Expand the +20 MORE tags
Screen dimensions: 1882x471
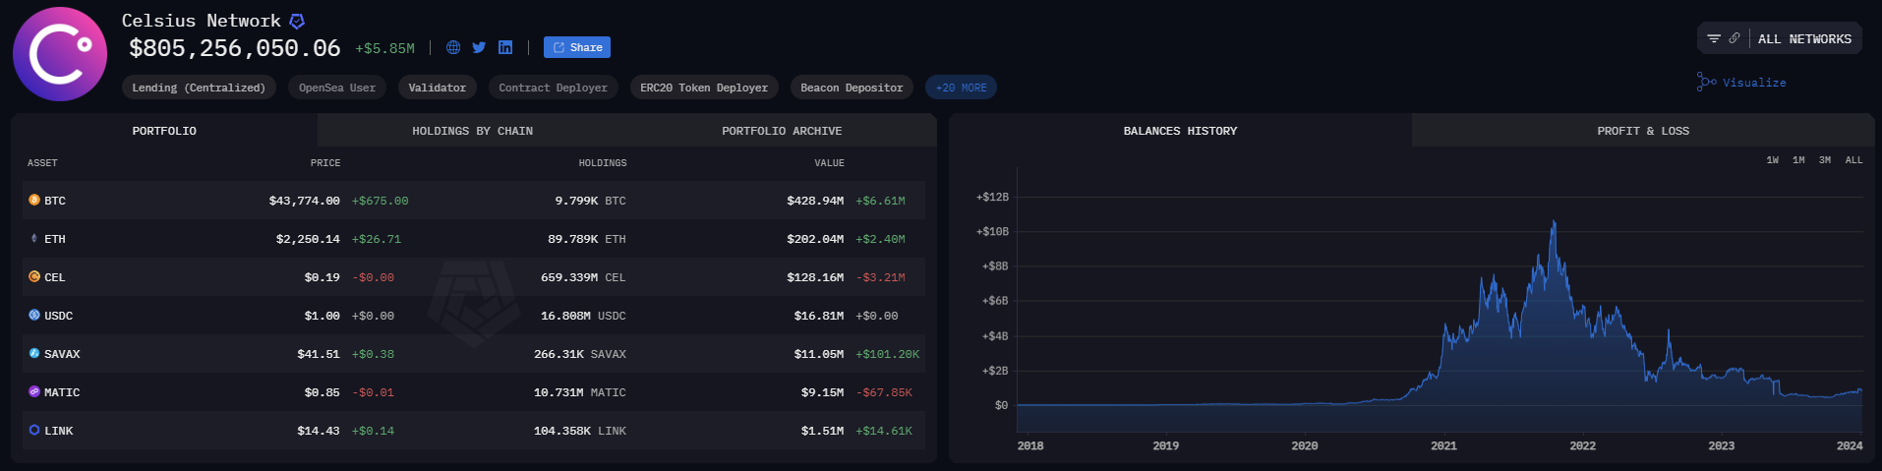point(961,88)
